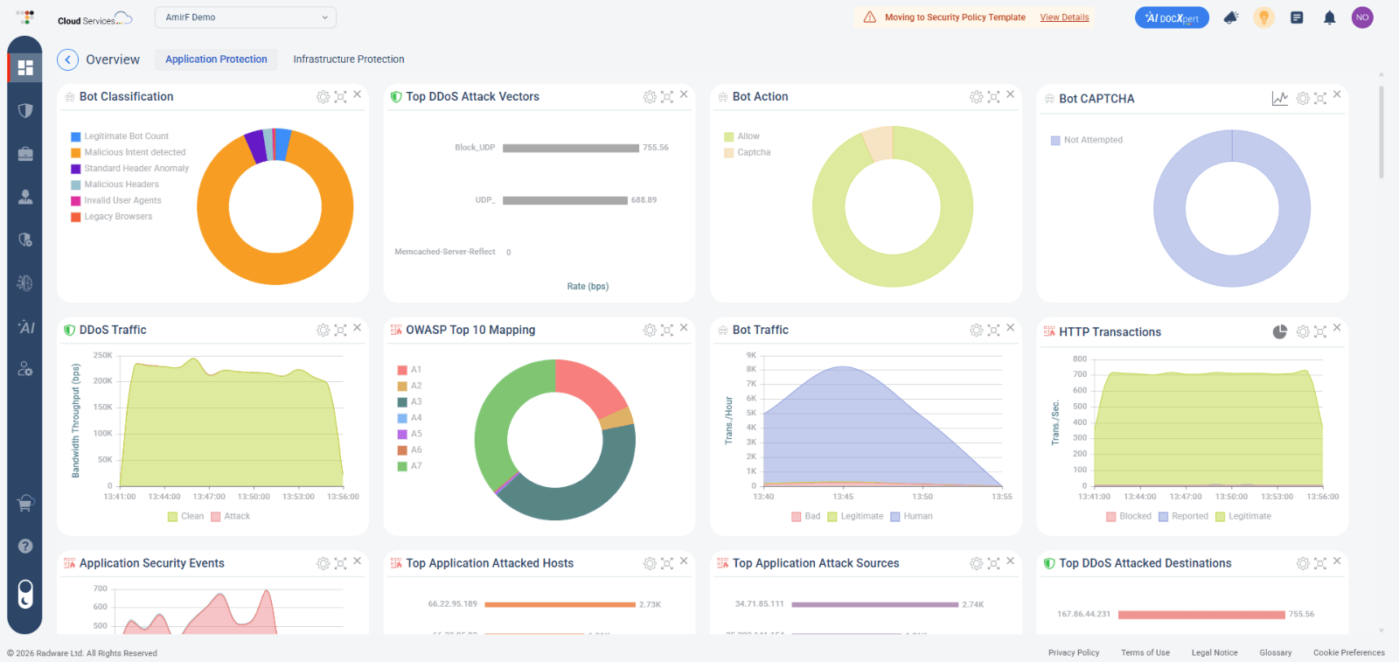Screen dimensions: 1399x662
Task: Click the View Details link
Action: [1064, 17]
